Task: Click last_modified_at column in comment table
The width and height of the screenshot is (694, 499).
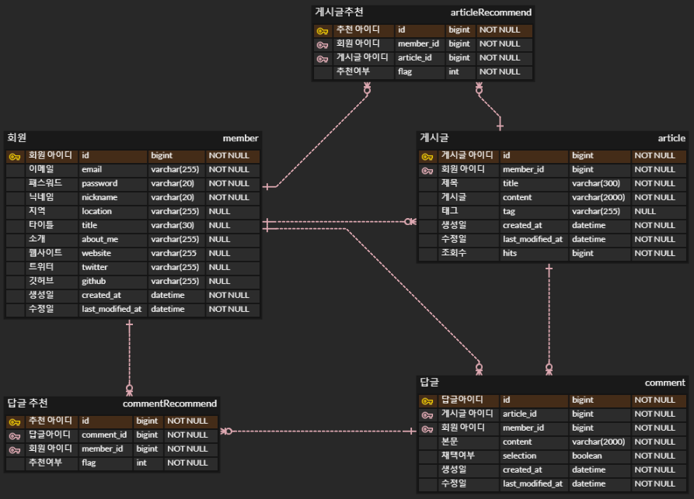Action: [532, 484]
